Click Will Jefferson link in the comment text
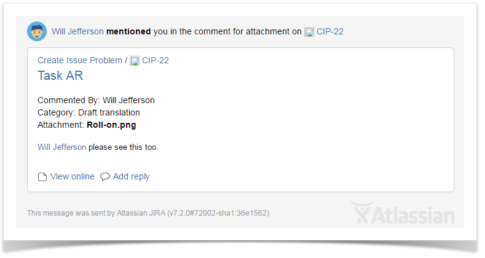485x258 pixels. tap(61, 147)
